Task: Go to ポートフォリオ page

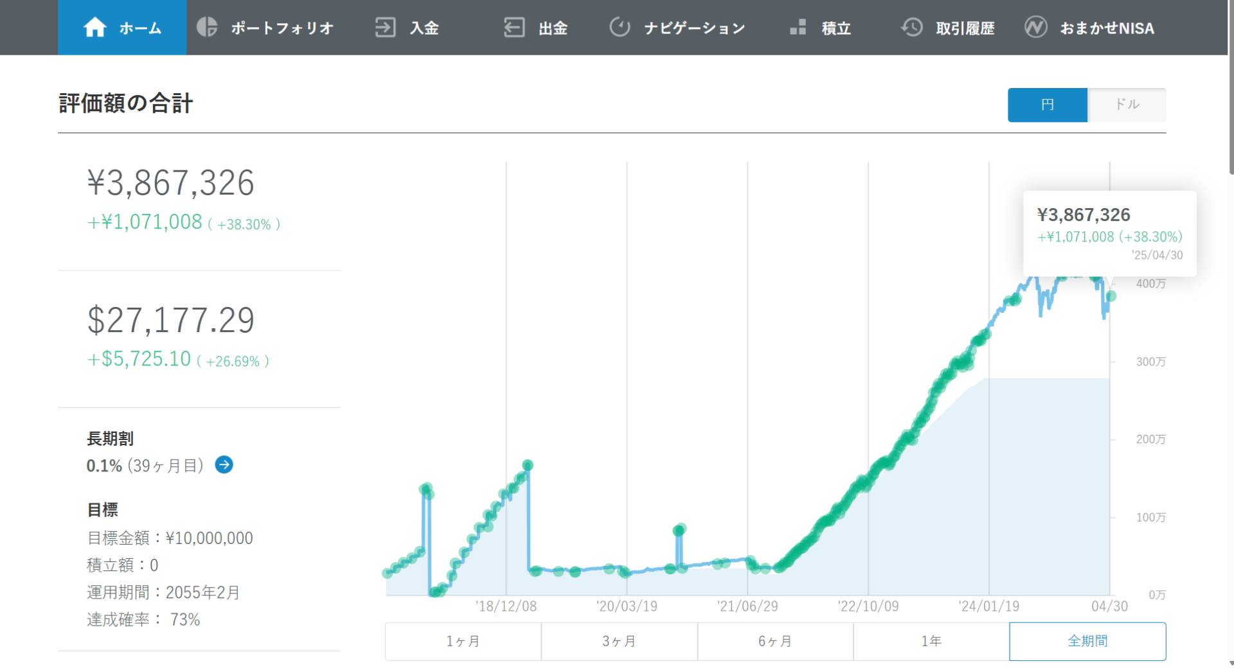Action: [282, 28]
